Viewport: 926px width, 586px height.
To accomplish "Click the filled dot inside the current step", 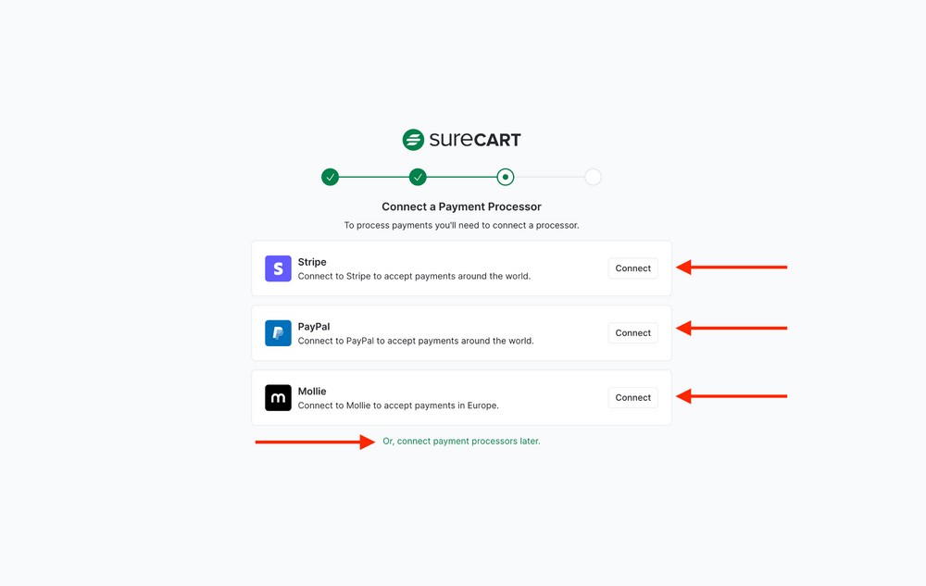I will [x=505, y=176].
